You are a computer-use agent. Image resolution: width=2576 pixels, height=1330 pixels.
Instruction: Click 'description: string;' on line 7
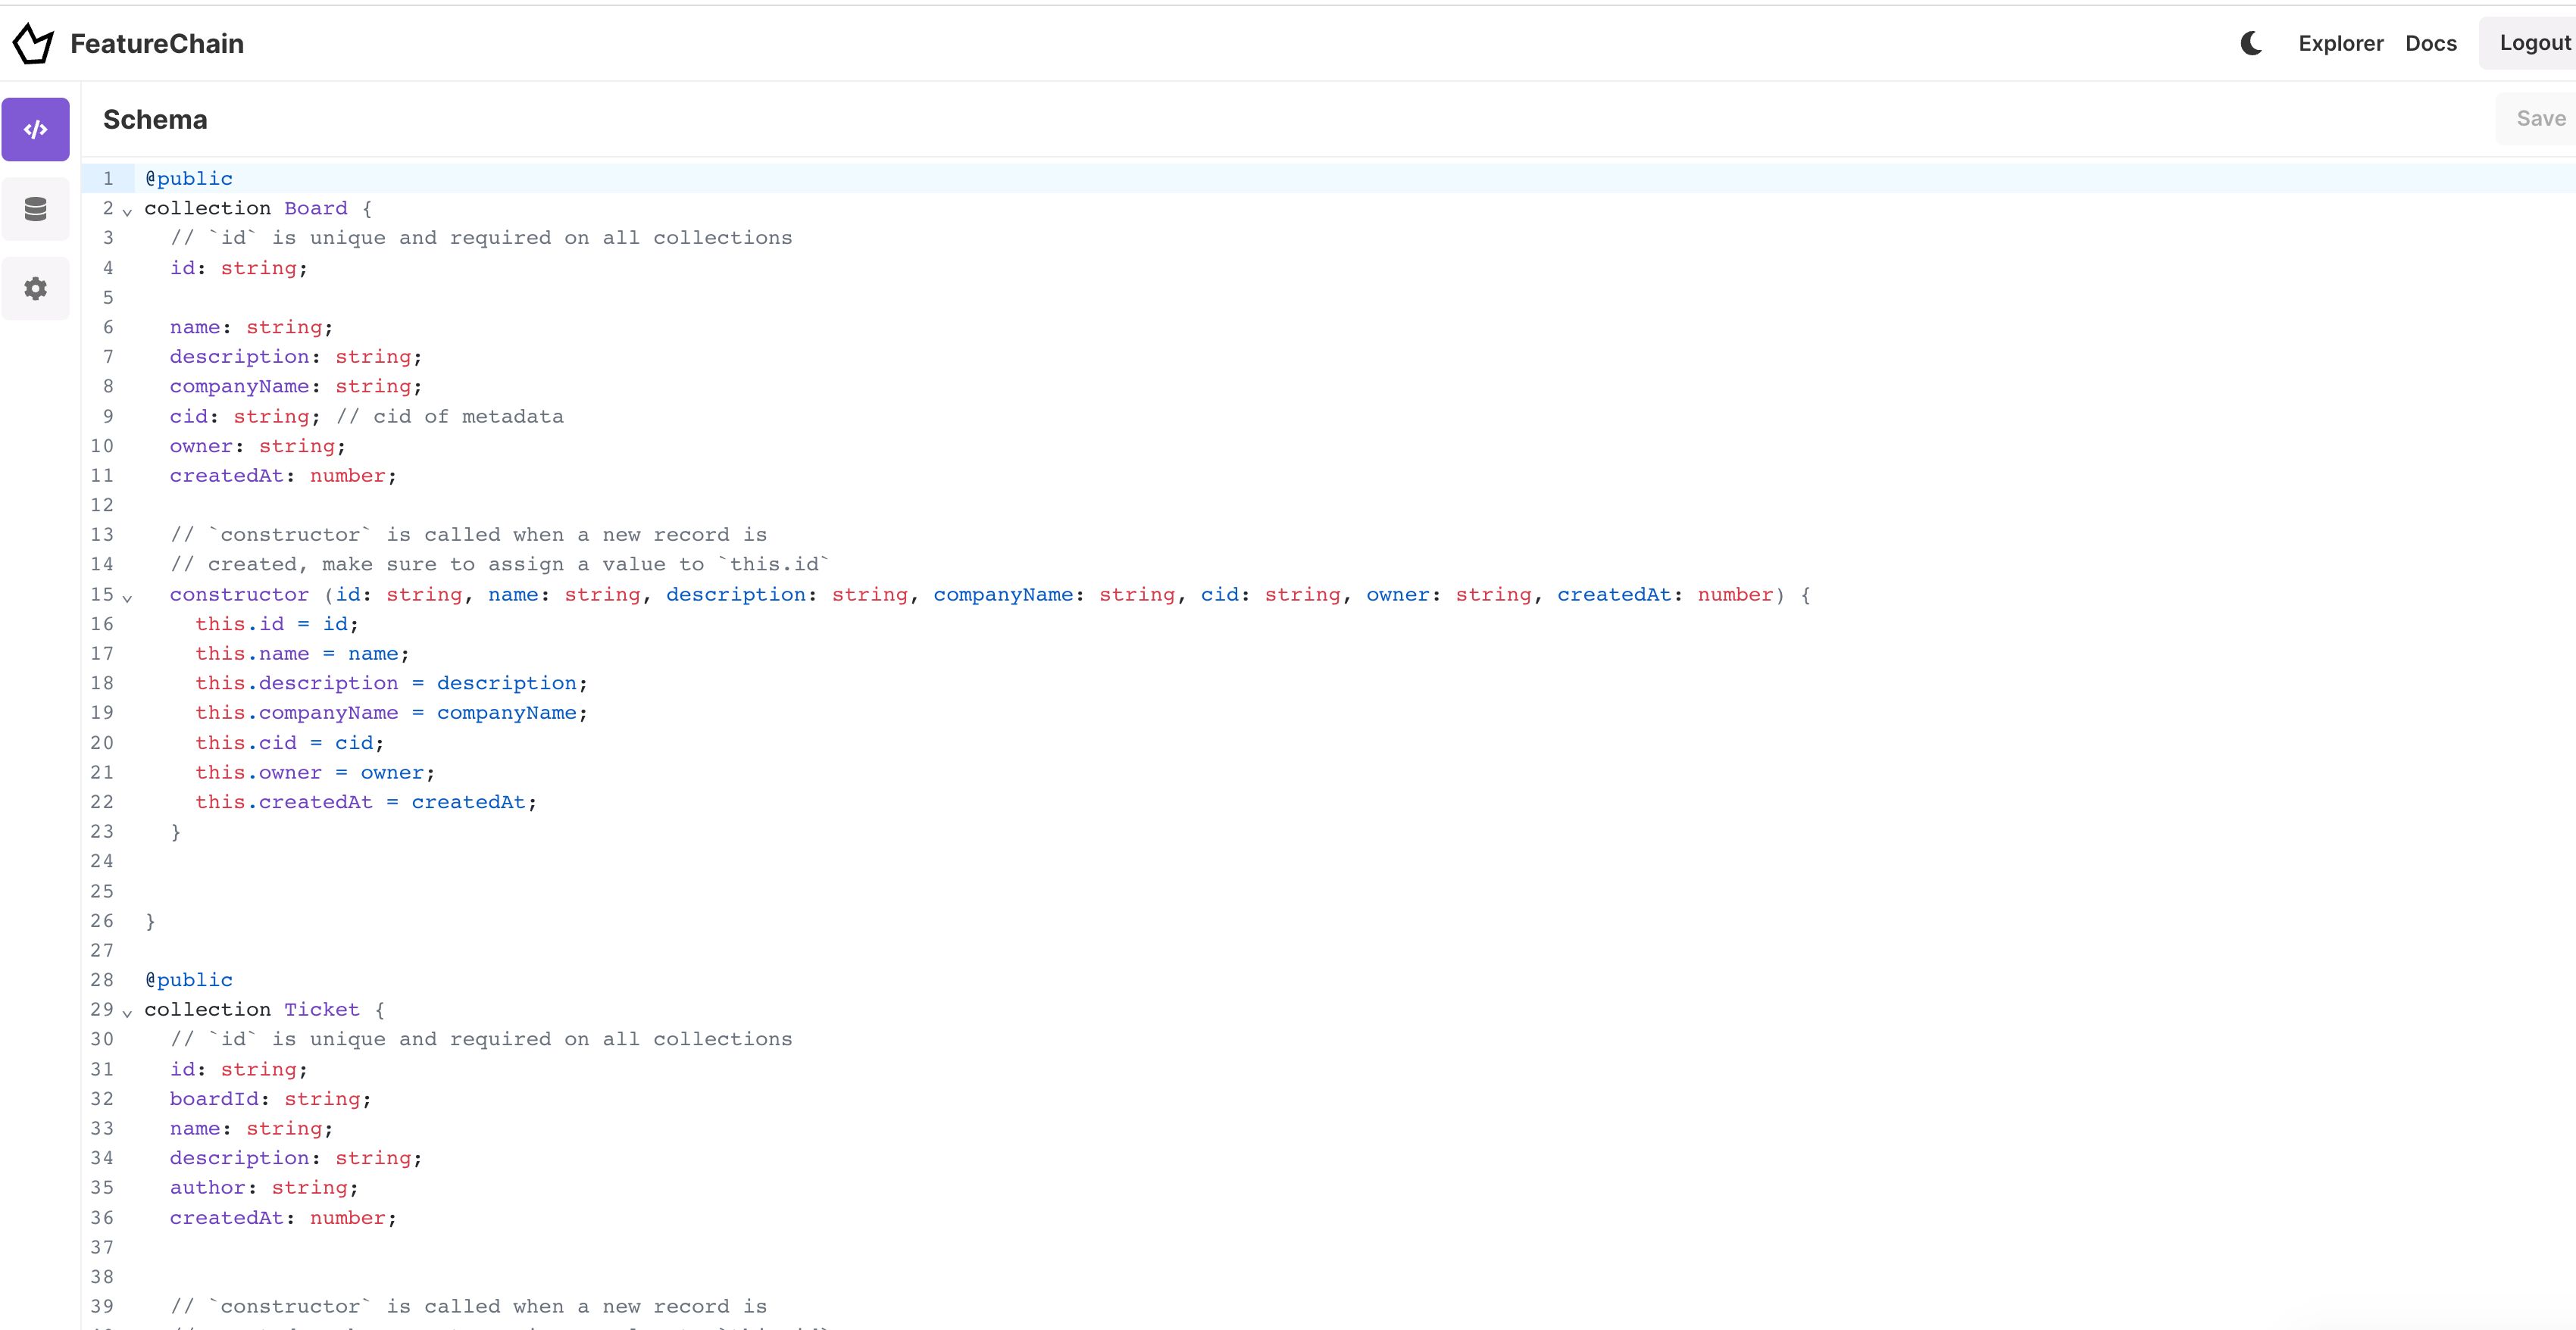[296, 357]
